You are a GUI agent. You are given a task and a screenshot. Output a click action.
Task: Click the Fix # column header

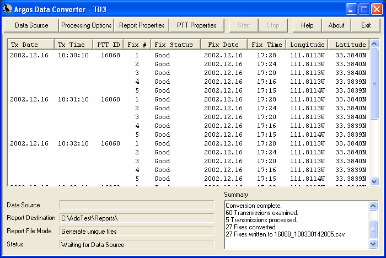click(x=137, y=45)
